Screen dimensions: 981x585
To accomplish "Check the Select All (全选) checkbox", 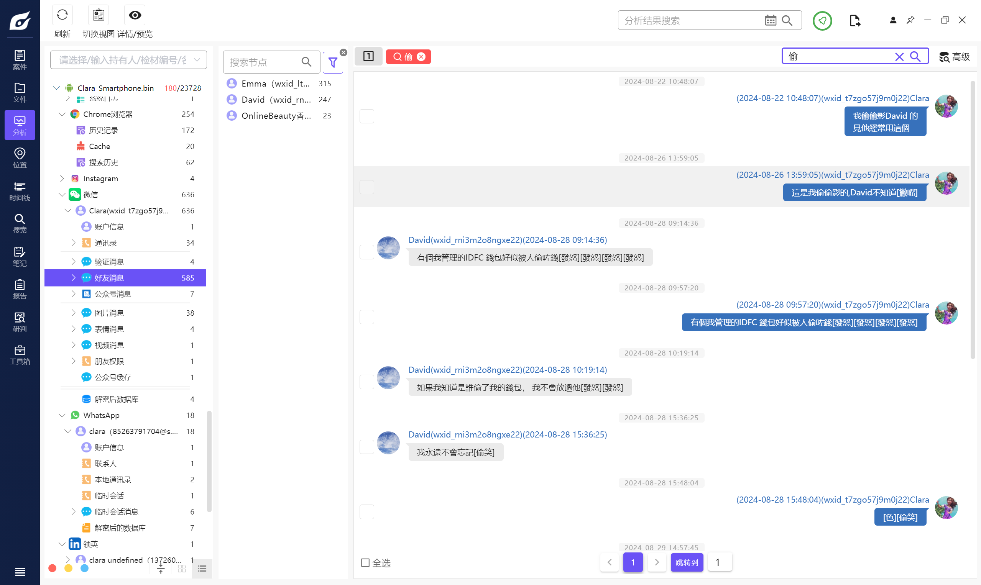I will pos(365,562).
